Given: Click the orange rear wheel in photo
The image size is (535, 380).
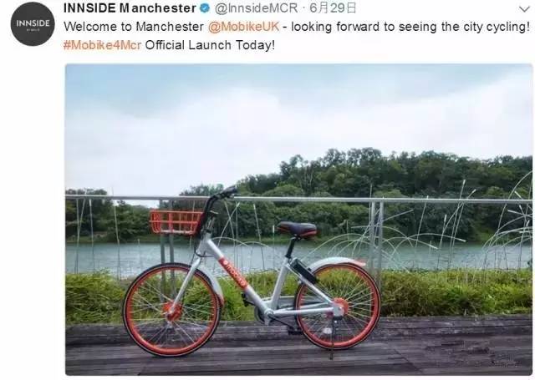Looking at the screenshot, I should pos(338,306).
